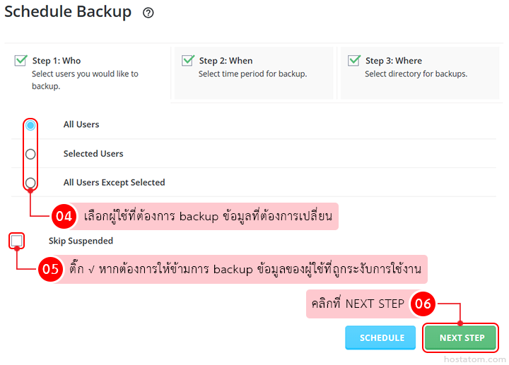Image resolution: width=509 pixels, height=365 pixels.
Task: Click the Selected Users label text
Action: click(x=93, y=154)
